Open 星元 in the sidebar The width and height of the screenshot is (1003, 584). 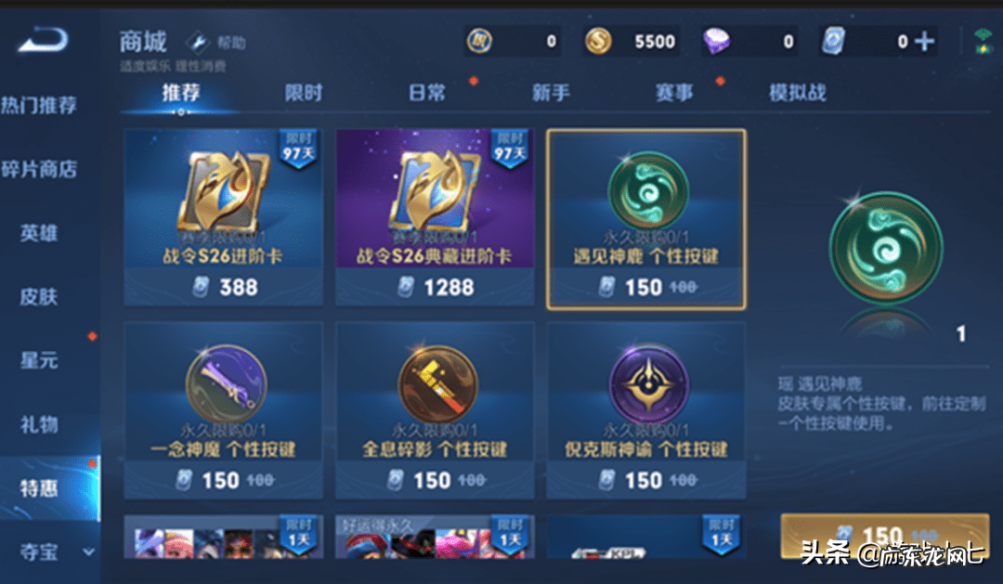[x=38, y=361]
